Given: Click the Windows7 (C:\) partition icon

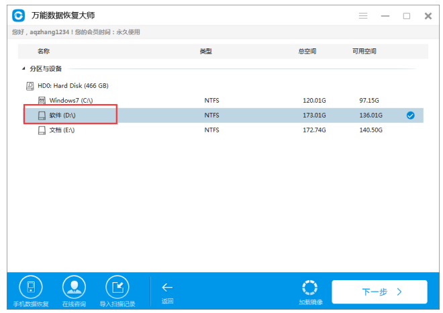Looking at the screenshot, I should click(x=42, y=100).
